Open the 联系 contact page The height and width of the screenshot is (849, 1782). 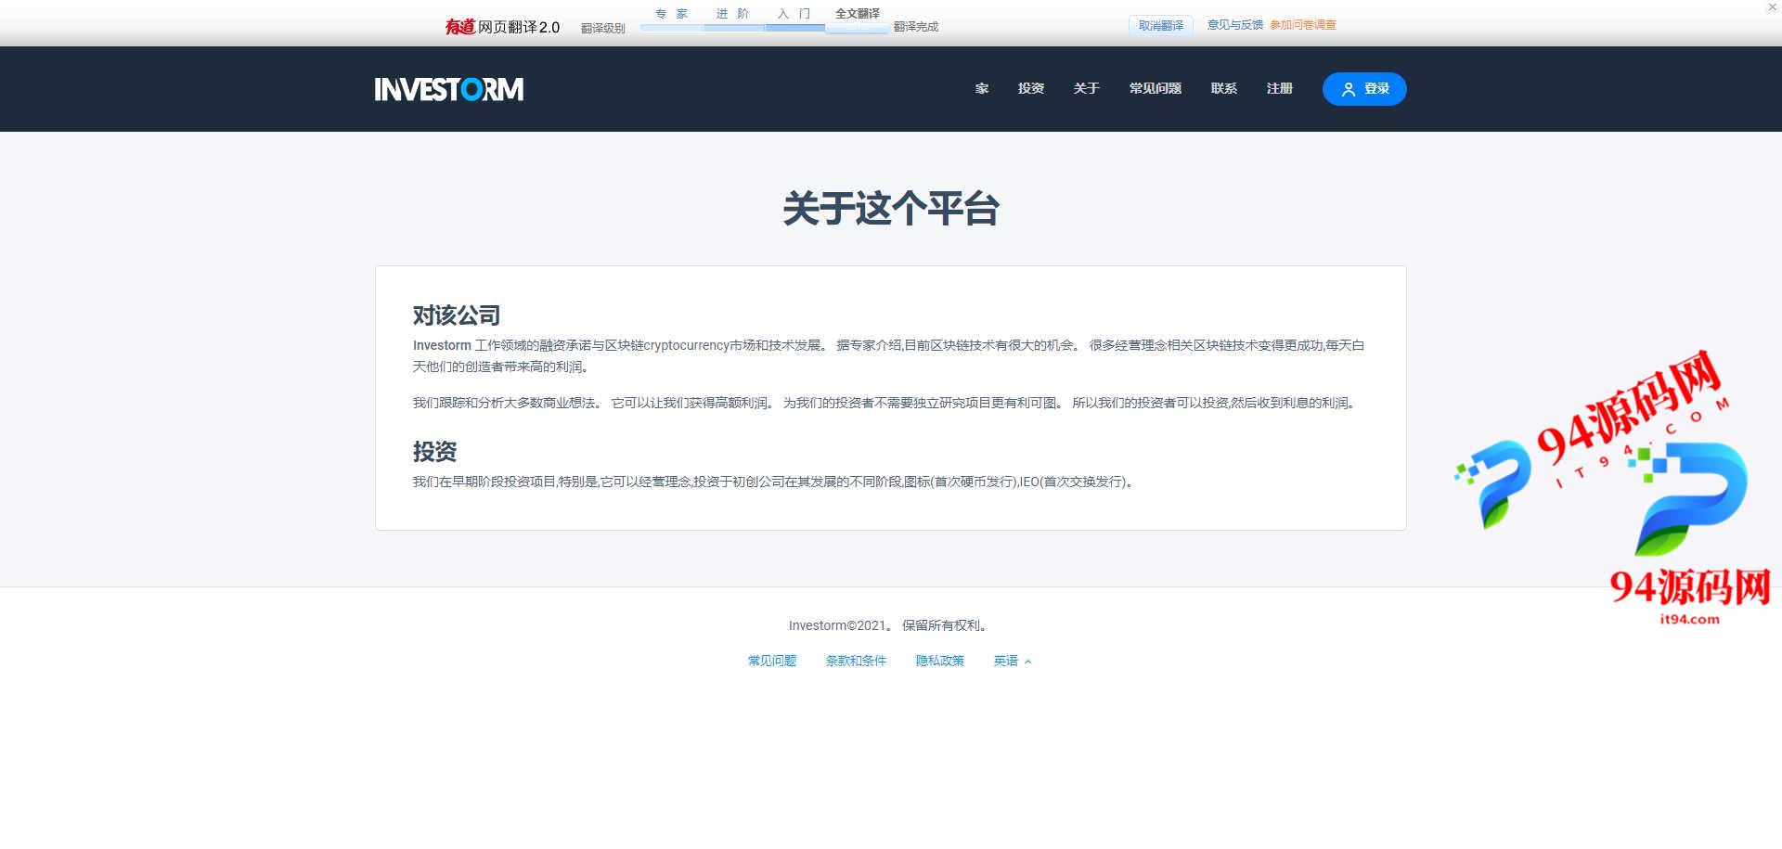click(x=1224, y=88)
